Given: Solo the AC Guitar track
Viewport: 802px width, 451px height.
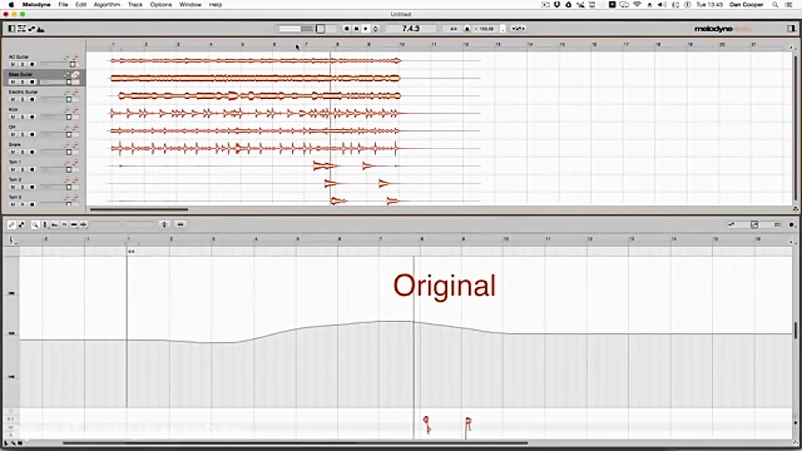Looking at the screenshot, I should click(x=22, y=64).
